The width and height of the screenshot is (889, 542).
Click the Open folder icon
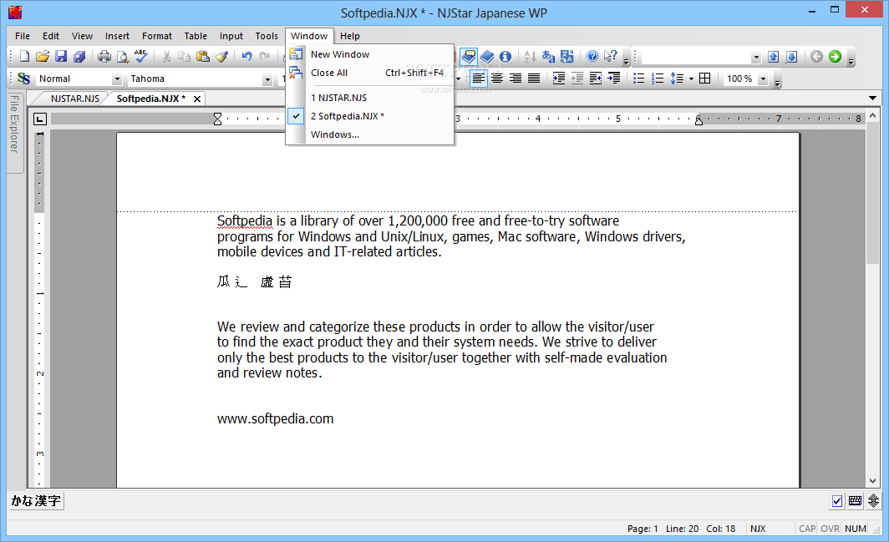click(x=43, y=56)
